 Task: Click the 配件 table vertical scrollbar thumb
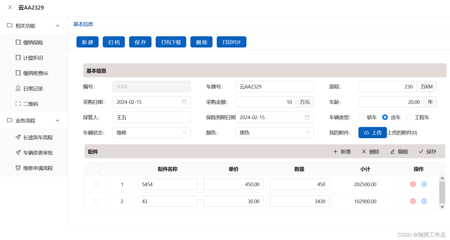[442, 192]
